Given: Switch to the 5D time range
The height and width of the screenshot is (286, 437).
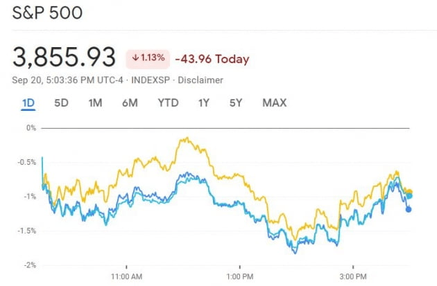Looking at the screenshot, I should click(x=62, y=103).
